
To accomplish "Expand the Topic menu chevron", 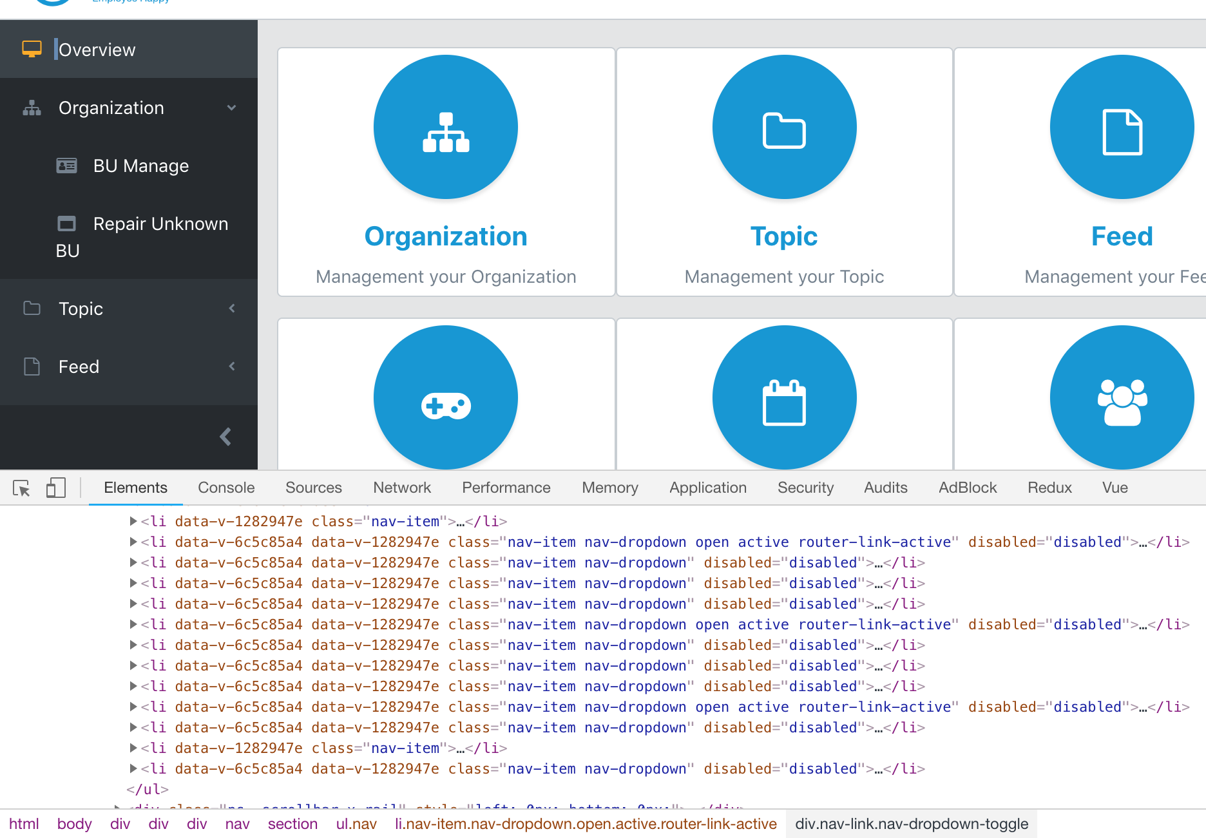I will [x=231, y=309].
